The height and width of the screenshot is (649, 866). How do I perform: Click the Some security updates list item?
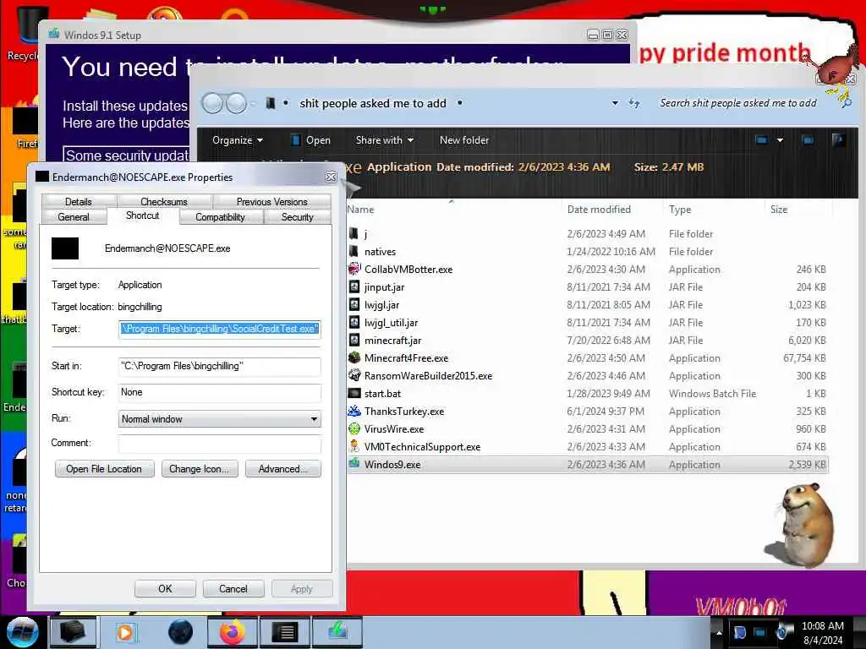point(127,155)
